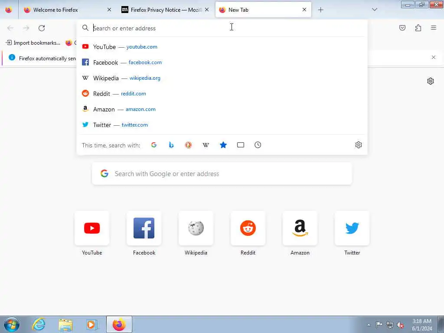Click the network tray icon
Viewport: 444px width, 333px height.
(390, 325)
